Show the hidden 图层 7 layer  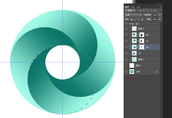tap(126, 66)
